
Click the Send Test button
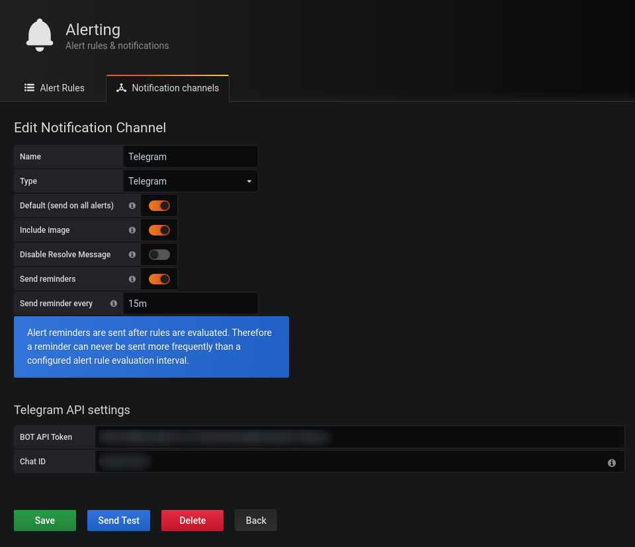tap(118, 521)
